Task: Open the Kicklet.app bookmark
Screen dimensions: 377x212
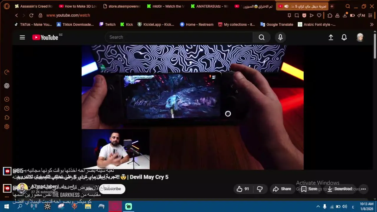Action: coord(156,24)
